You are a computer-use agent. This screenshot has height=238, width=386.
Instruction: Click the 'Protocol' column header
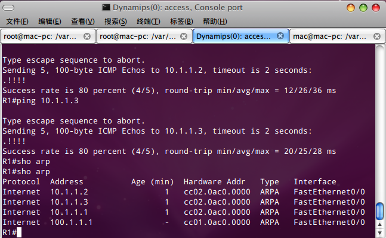click(x=21, y=182)
